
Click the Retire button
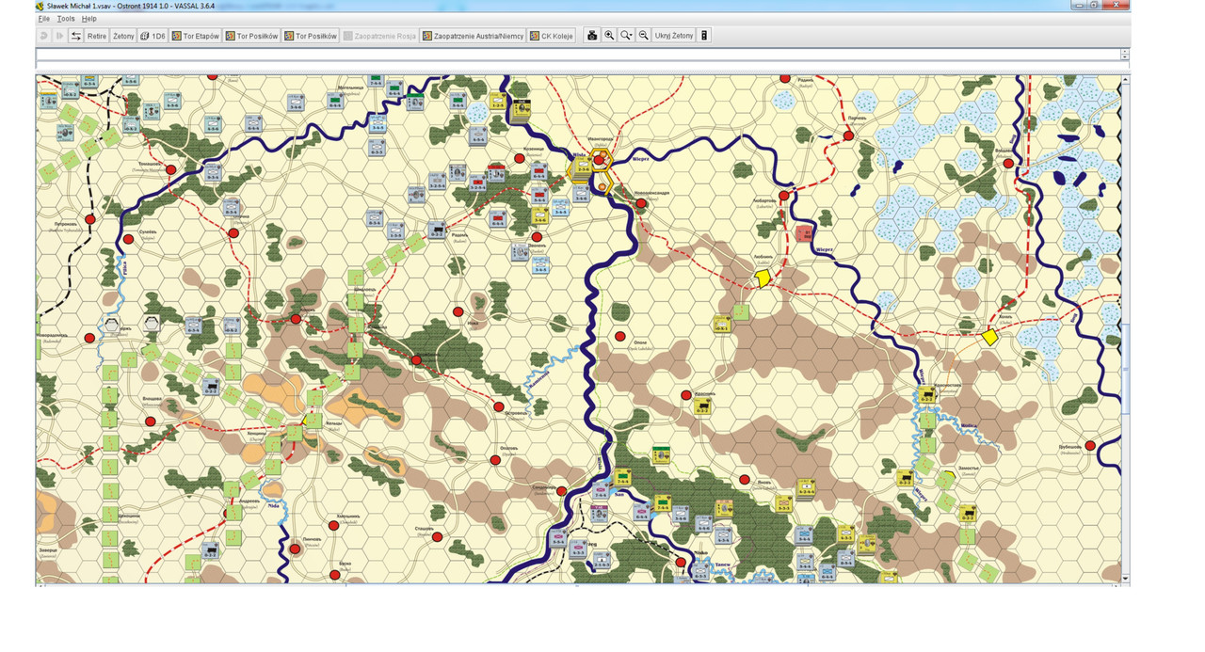[x=97, y=36]
